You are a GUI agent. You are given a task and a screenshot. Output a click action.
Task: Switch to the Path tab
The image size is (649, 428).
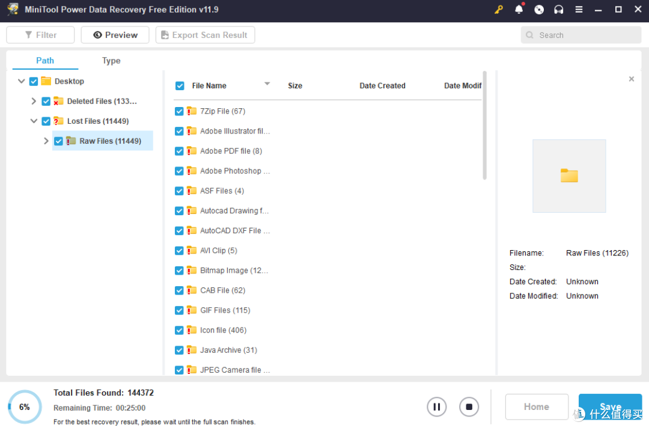point(45,61)
